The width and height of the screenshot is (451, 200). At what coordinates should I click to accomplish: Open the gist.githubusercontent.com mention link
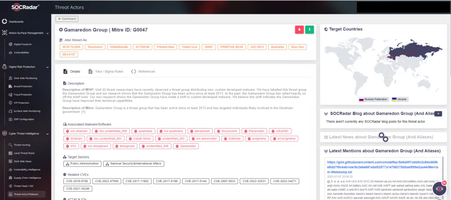click(x=383, y=167)
